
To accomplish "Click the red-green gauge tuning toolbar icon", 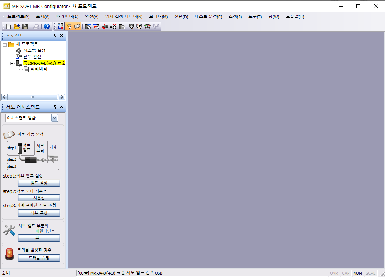I will coord(148,26).
